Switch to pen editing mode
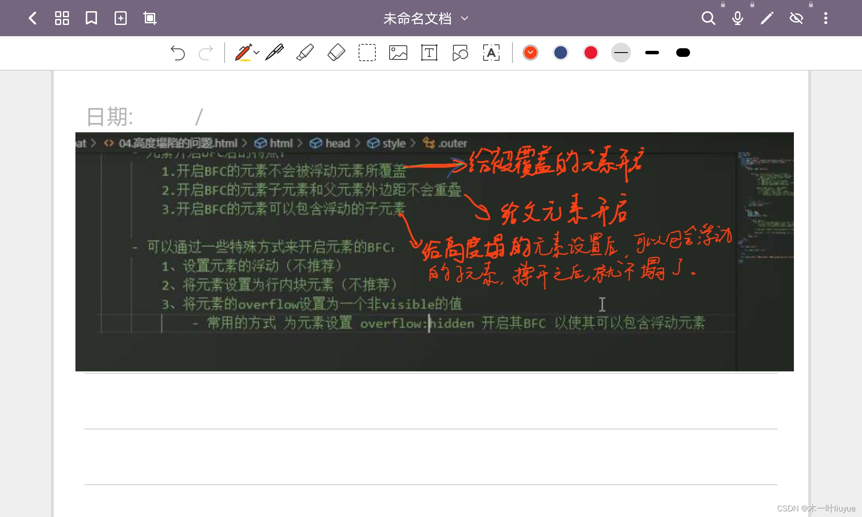Screen dimensions: 862x517 coord(767,18)
